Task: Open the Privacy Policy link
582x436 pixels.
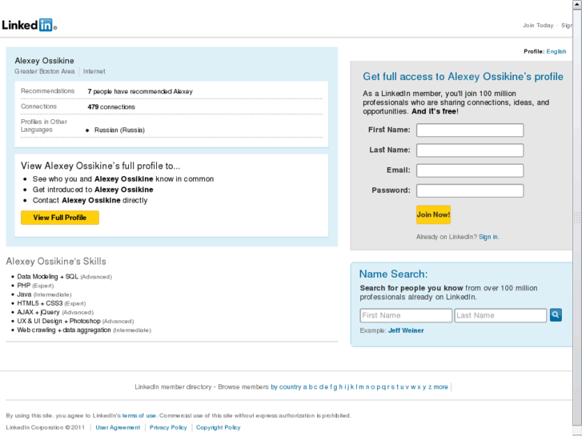Action: (x=168, y=427)
